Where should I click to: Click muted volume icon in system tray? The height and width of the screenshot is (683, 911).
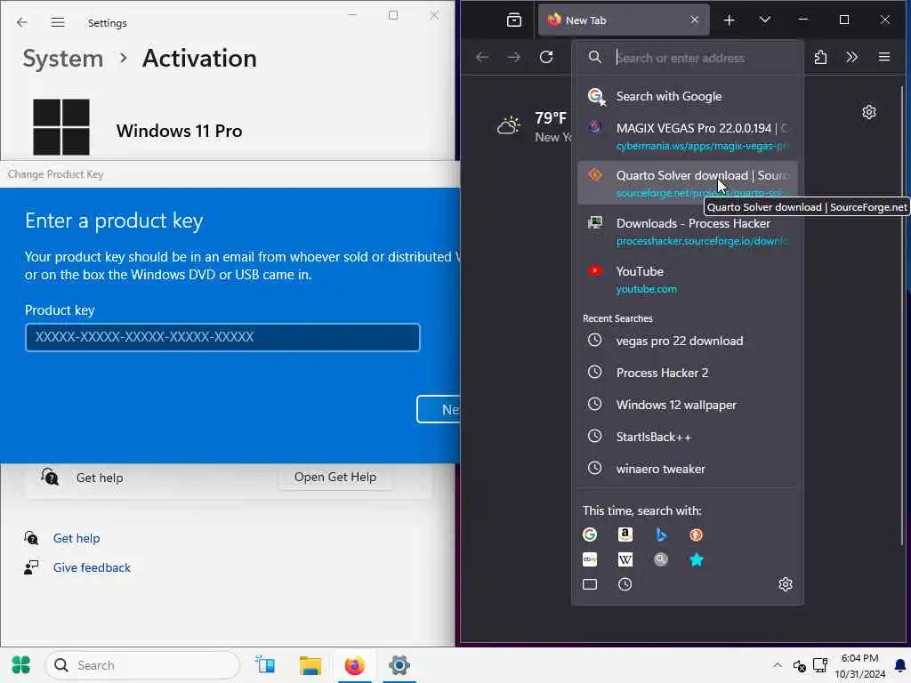[x=800, y=666]
